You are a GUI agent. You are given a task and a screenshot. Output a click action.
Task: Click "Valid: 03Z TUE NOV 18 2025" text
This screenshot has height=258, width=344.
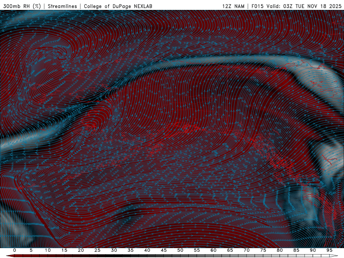coord(304,6)
